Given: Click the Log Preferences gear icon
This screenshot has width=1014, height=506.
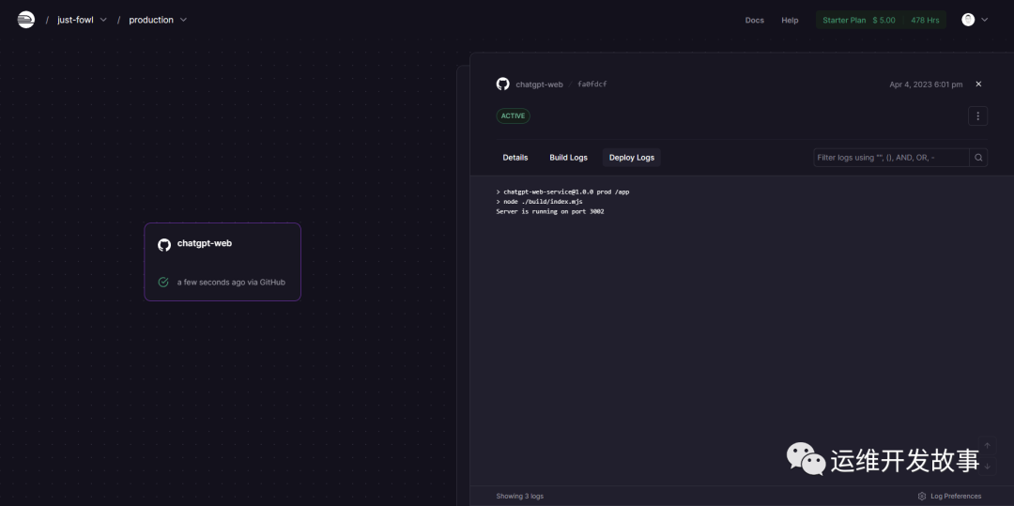Looking at the screenshot, I should click(922, 497).
